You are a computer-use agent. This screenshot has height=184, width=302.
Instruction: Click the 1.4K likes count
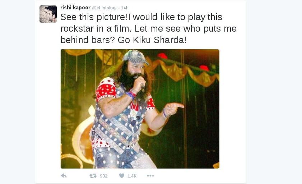[x=132, y=176]
